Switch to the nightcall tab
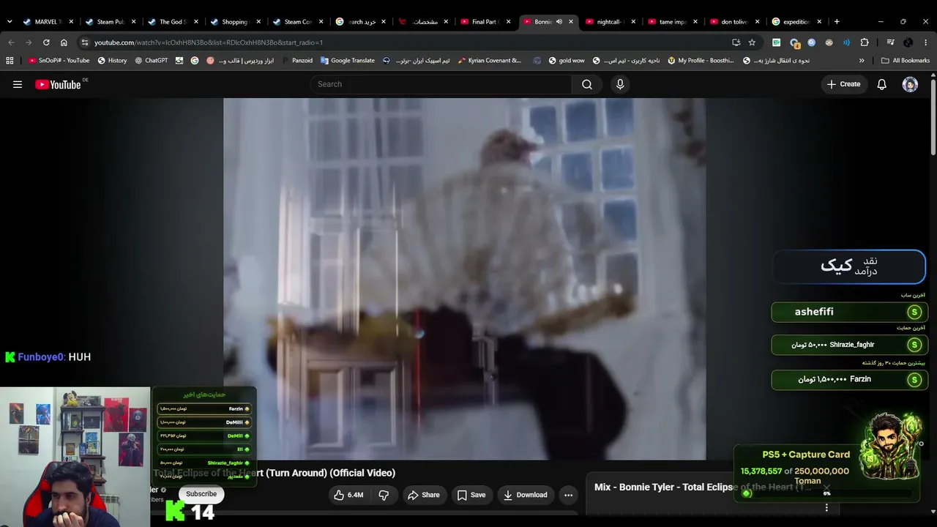The image size is (937, 527). 611,22
